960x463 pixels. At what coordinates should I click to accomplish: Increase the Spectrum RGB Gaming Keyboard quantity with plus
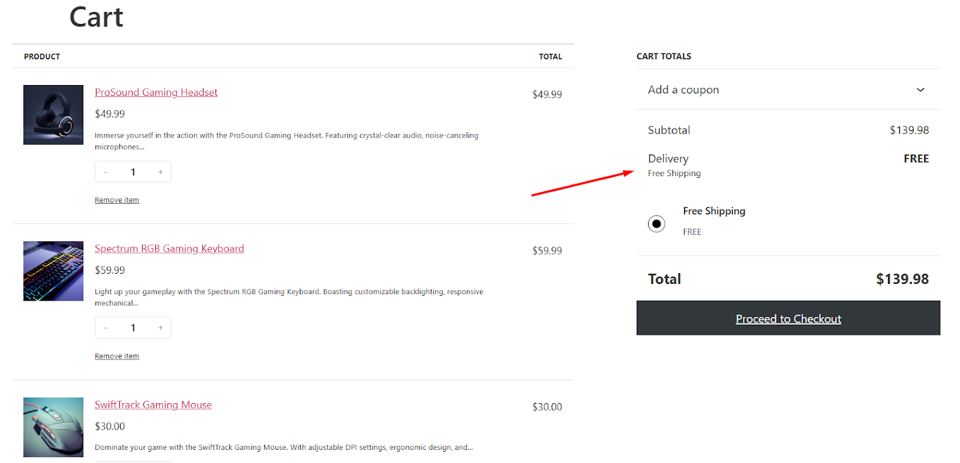pos(160,328)
